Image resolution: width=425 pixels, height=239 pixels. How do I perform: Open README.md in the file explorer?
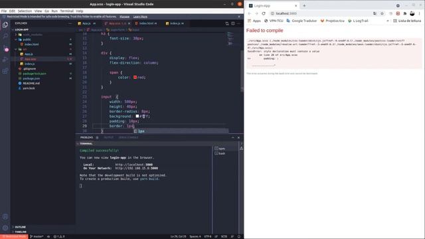pos(31,83)
